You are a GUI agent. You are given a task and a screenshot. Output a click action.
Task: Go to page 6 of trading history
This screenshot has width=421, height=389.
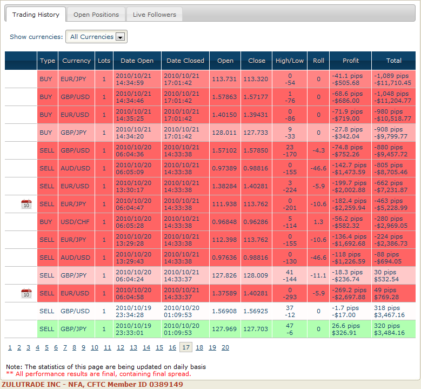56,347
